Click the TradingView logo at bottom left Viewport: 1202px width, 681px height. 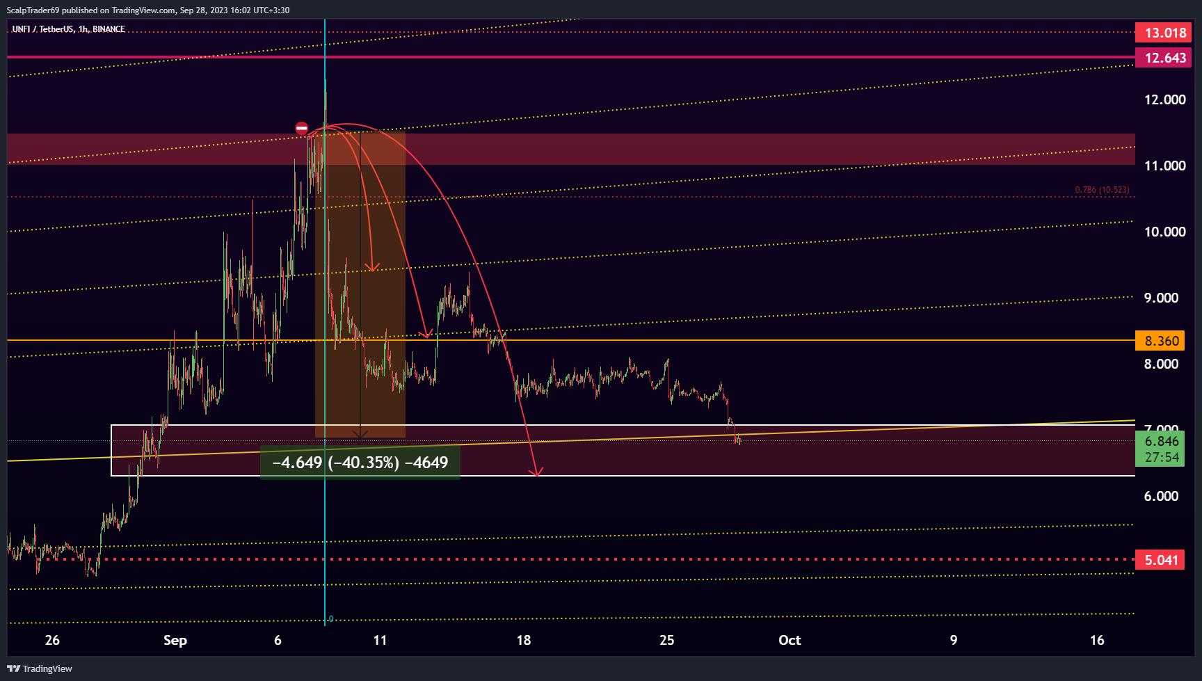point(40,668)
